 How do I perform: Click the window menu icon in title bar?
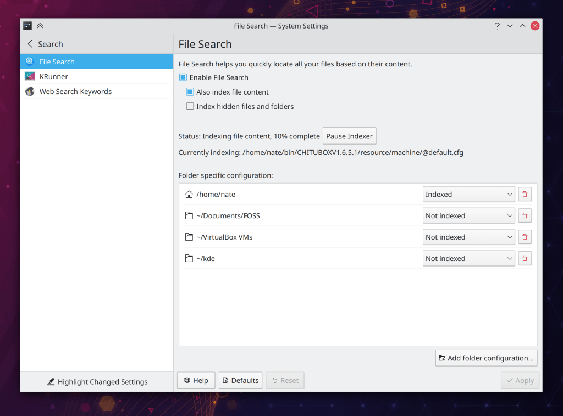[27, 26]
